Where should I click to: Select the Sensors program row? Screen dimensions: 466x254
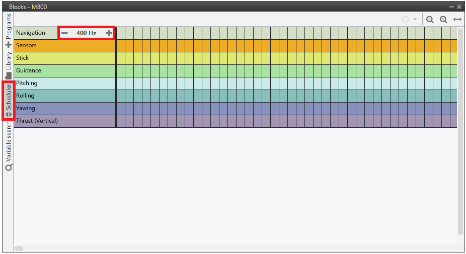tap(26, 46)
